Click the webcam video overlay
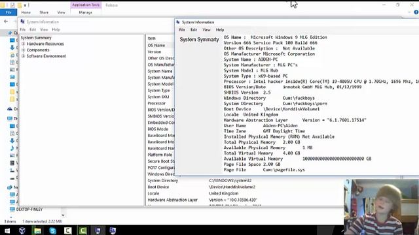The image size is (419, 235). coord(381,207)
